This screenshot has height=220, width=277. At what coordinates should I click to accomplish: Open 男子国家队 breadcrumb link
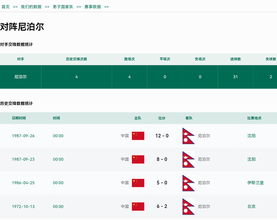click(x=63, y=7)
